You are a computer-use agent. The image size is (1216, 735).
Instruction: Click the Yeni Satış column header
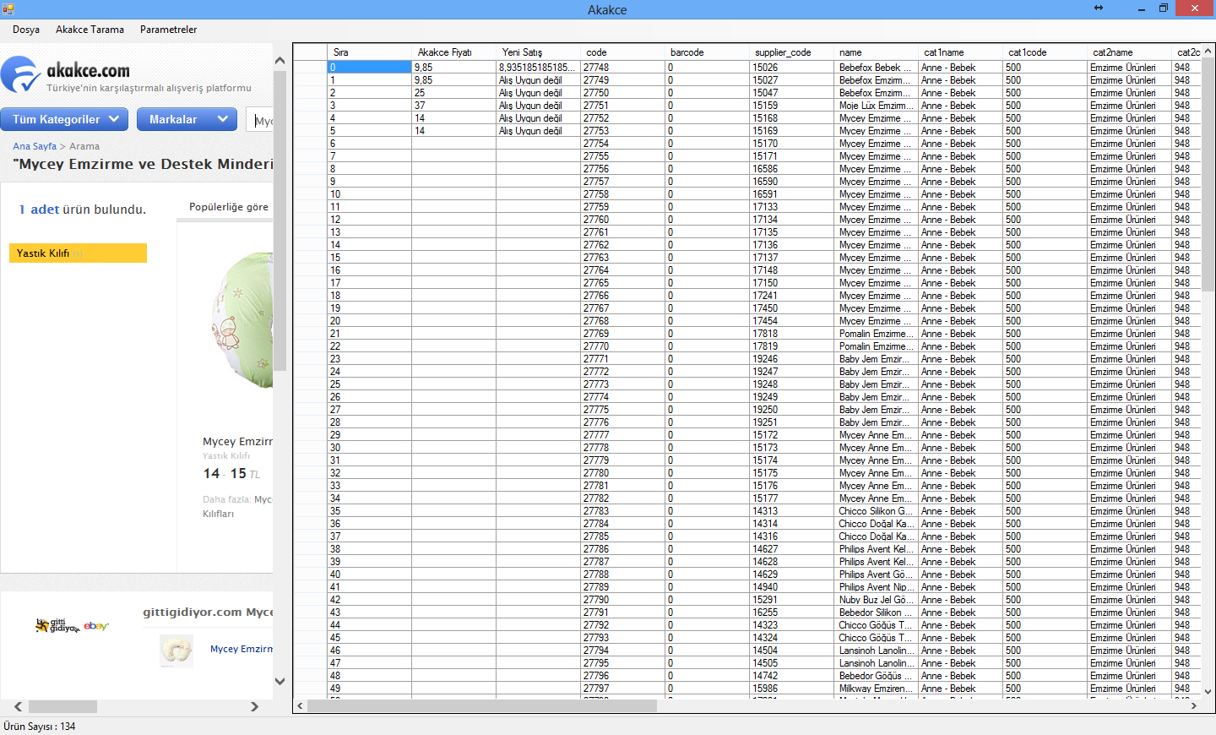(539, 52)
